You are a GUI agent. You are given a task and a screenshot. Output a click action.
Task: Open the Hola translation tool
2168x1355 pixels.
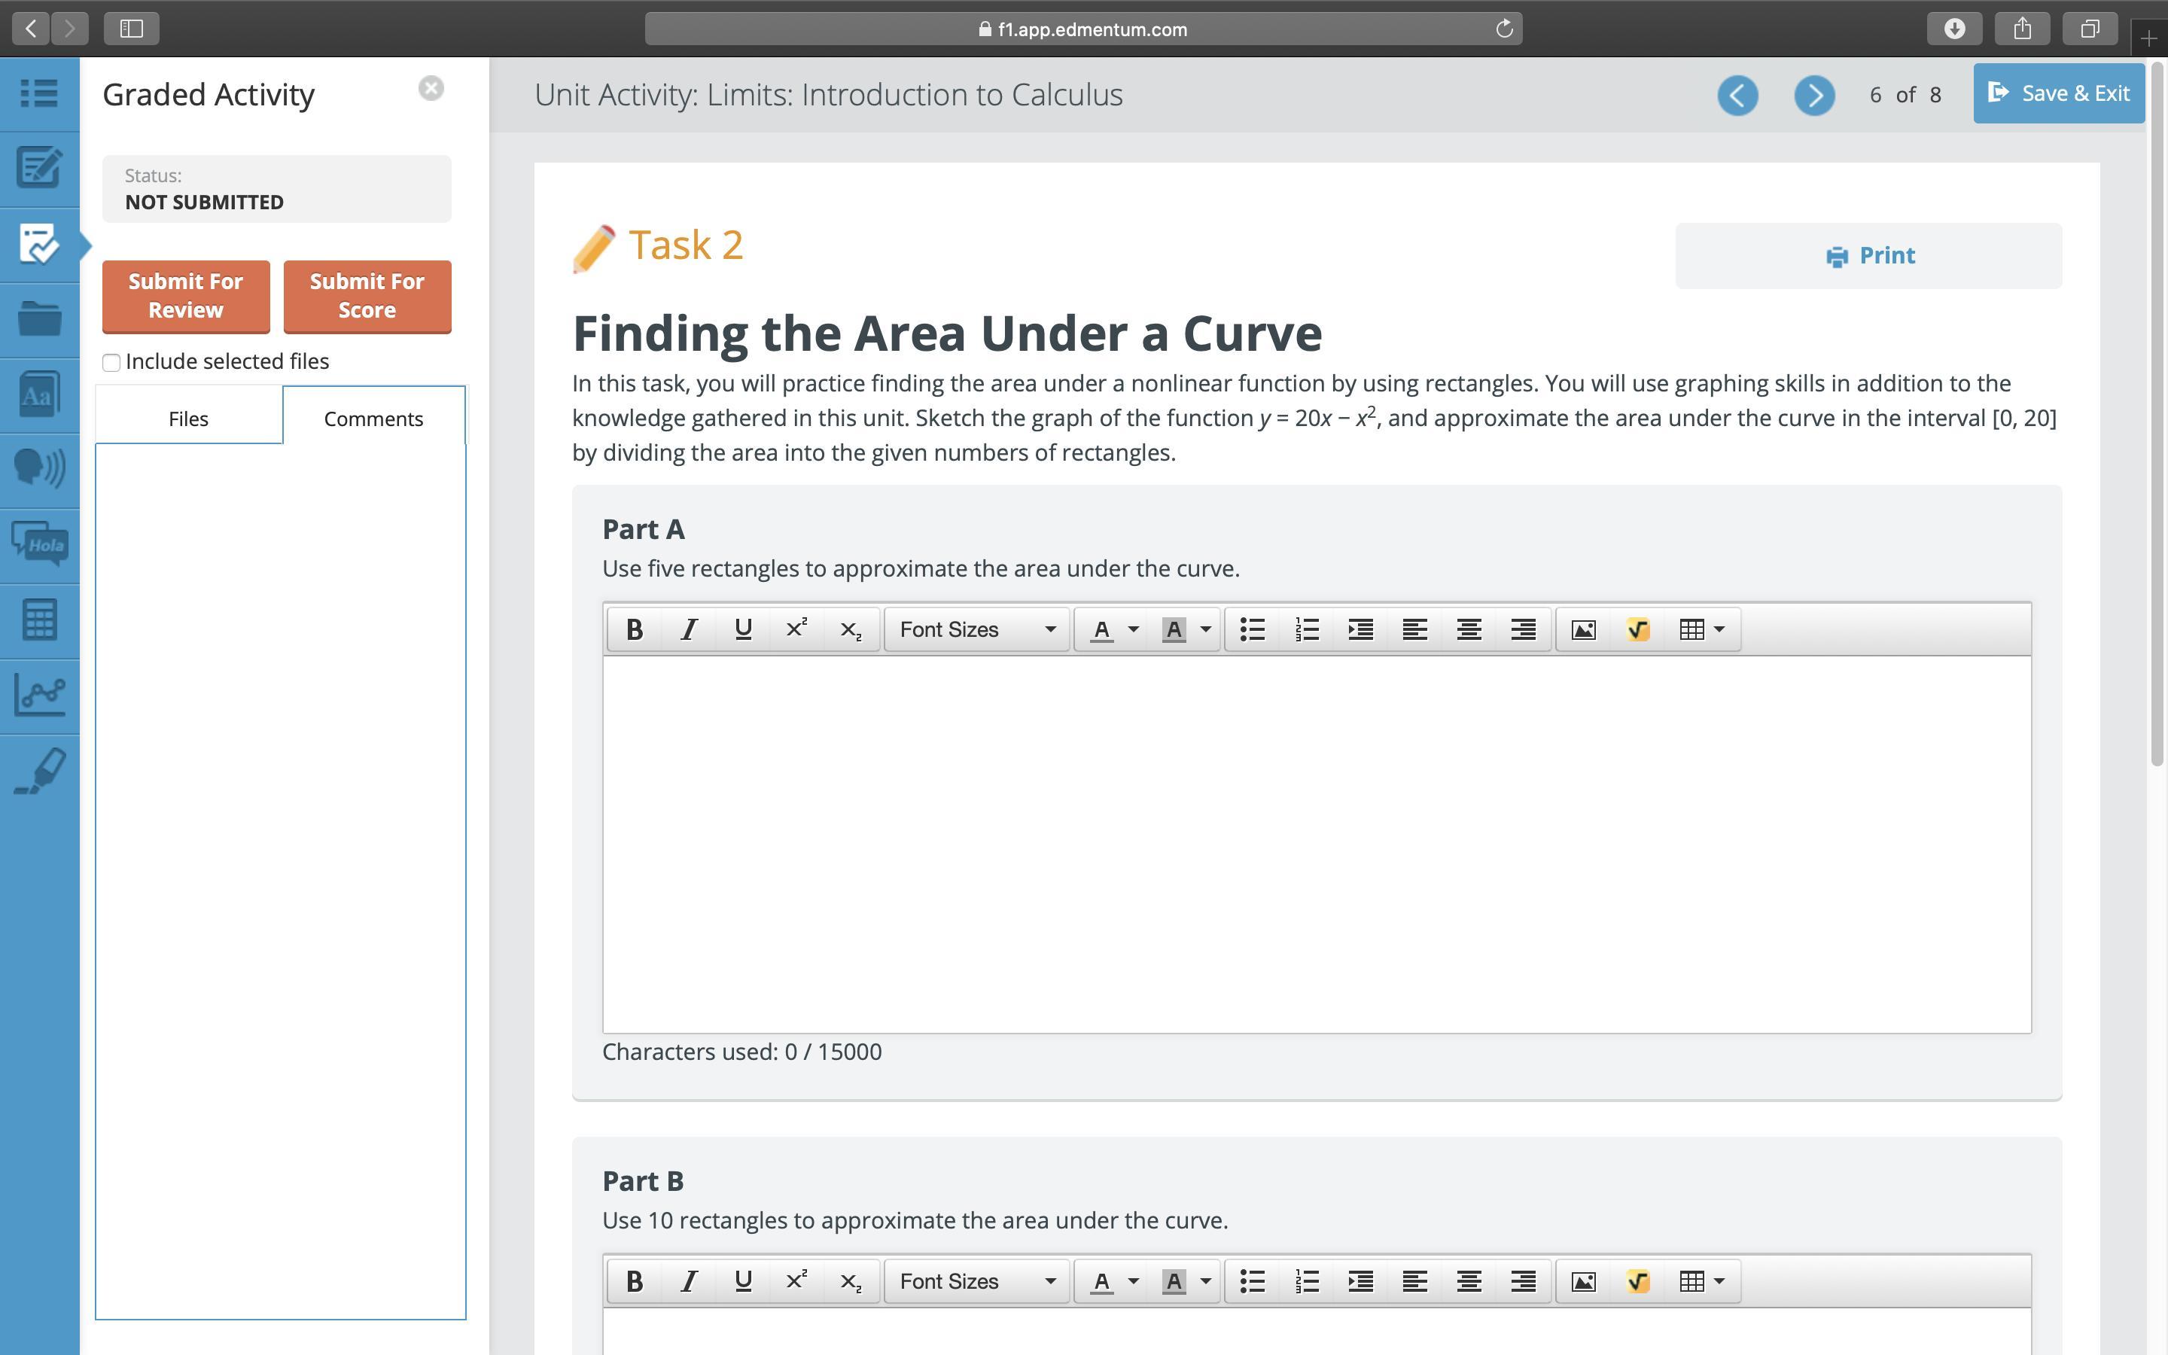tap(39, 544)
